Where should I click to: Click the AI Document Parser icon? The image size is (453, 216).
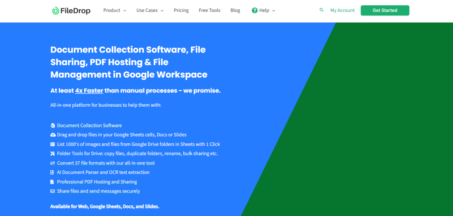(52, 172)
